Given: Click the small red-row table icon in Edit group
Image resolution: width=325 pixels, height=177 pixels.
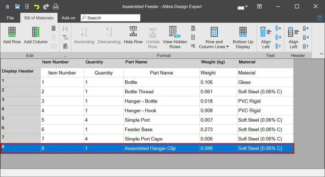Looking at the screenshot, I should (54, 28).
